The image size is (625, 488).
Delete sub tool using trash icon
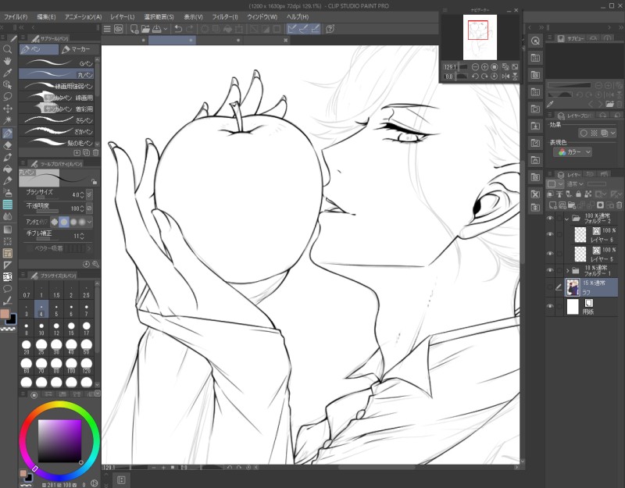[x=95, y=152]
